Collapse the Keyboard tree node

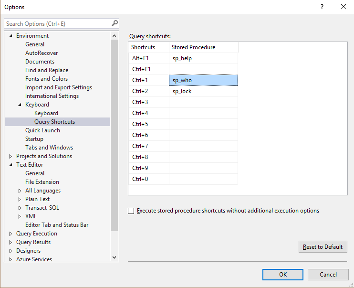20,105
